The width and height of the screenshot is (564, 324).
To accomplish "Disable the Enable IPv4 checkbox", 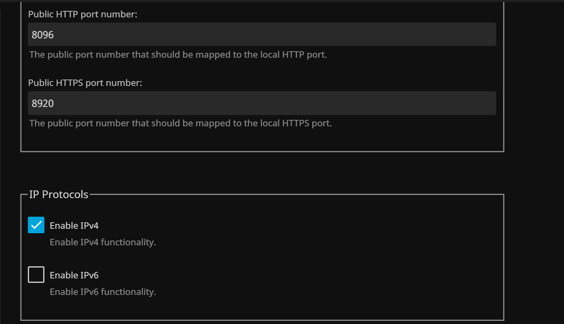I will tap(36, 225).
